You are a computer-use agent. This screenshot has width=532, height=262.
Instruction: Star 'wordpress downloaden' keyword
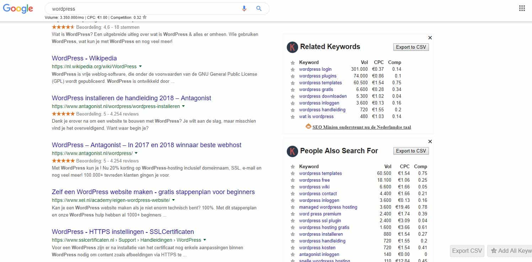coord(292,96)
